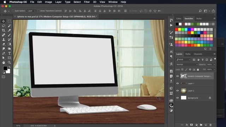Switch to the Paths tab
This screenshot has width=226, height=127.
188,54
